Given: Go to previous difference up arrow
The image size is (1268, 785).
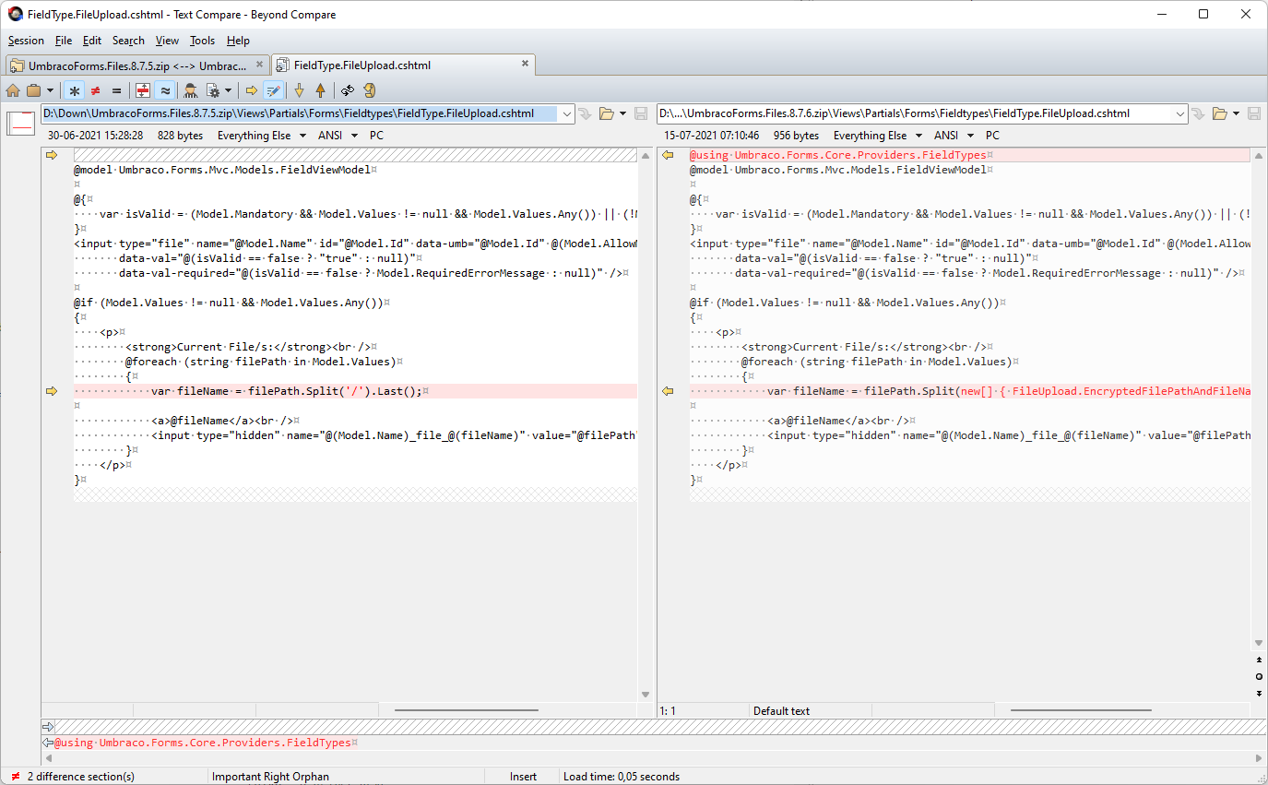Looking at the screenshot, I should pyautogui.click(x=320, y=90).
